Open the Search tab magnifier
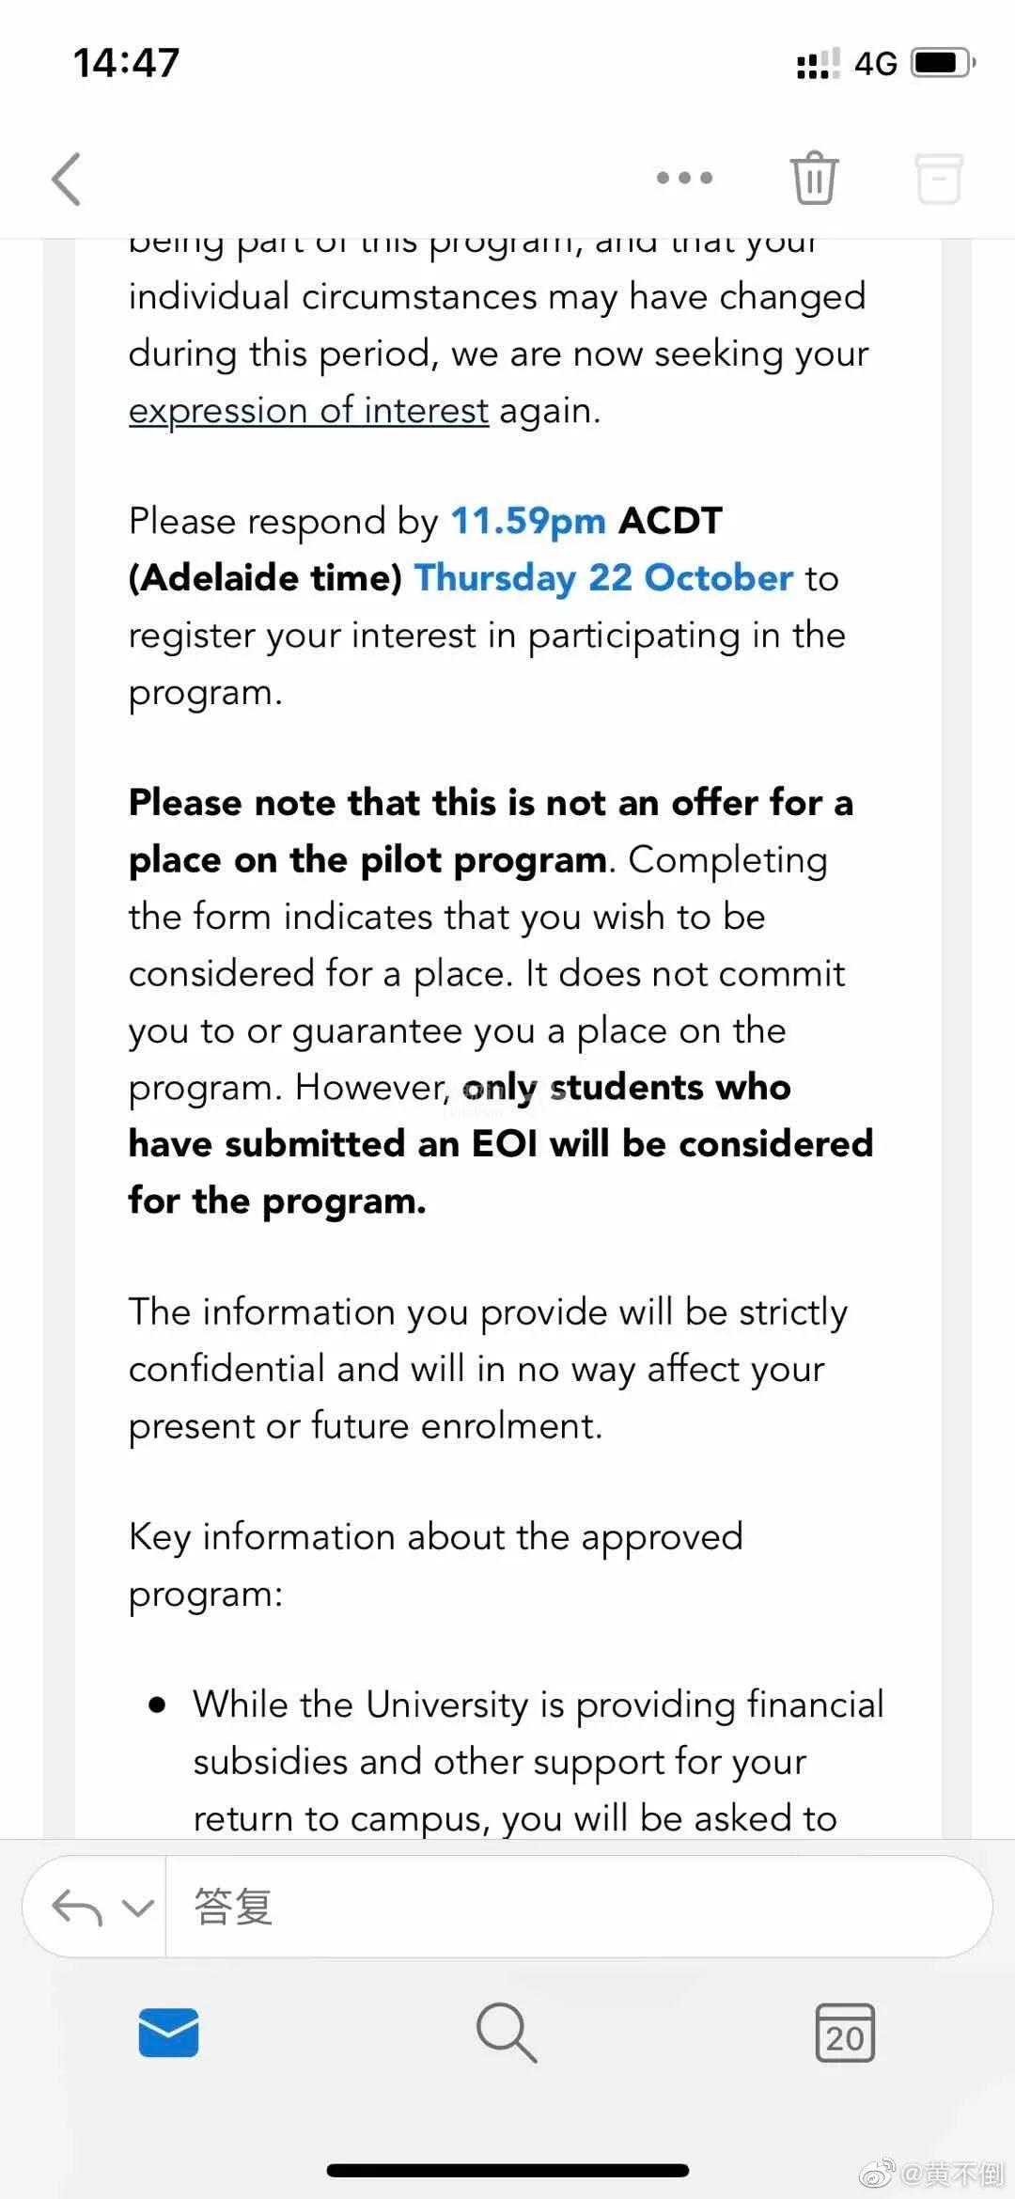 (506, 2034)
